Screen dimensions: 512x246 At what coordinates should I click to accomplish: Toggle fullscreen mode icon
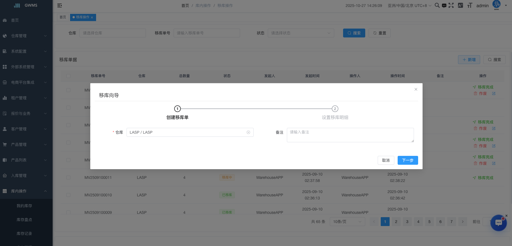tap(451, 5)
